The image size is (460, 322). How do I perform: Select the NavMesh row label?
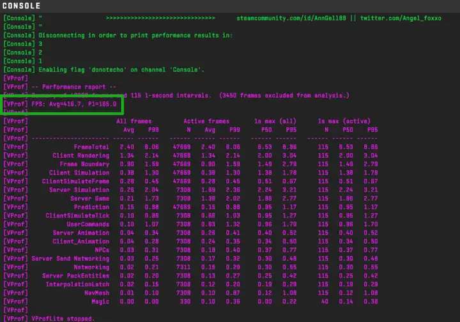97,293
